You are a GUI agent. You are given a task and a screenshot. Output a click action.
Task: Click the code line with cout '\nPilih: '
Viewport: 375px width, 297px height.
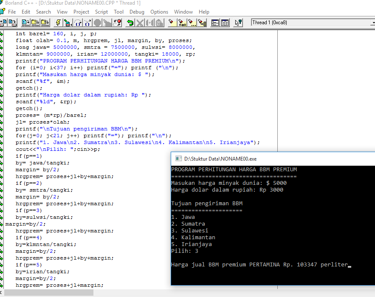pos(58,149)
